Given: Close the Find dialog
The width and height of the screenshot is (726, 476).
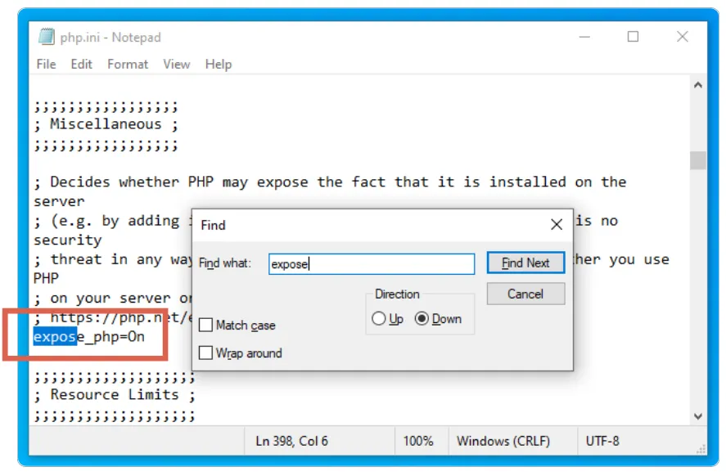Looking at the screenshot, I should pos(557,224).
